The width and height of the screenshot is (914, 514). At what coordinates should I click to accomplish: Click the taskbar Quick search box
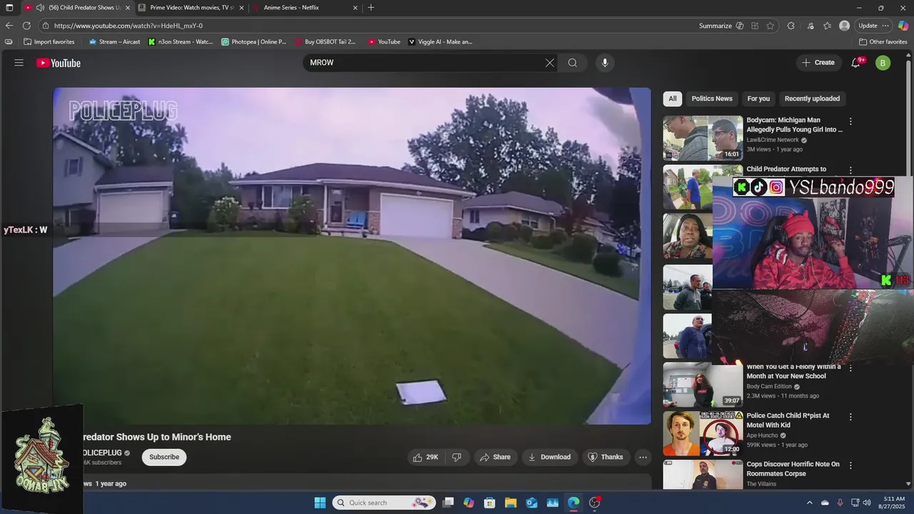pyautogui.click(x=384, y=503)
